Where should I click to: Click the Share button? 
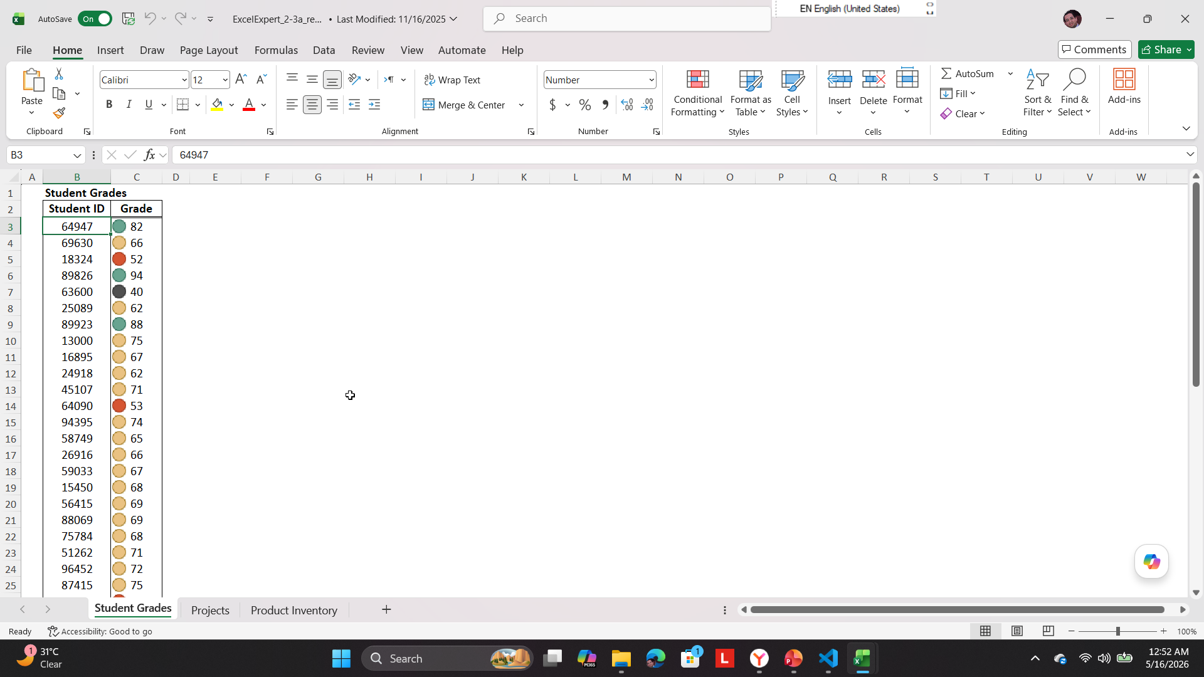(1166, 50)
